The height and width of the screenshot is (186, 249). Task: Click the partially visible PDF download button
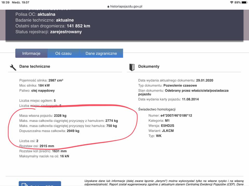click(x=40, y=184)
